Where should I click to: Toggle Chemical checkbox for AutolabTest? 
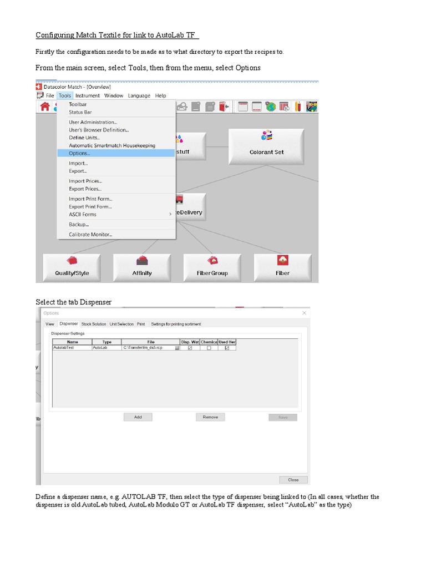pyautogui.click(x=209, y=348)
